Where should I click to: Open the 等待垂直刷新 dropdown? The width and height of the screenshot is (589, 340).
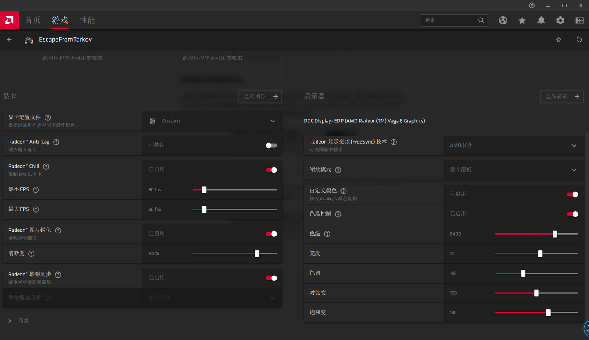[212, 298]
